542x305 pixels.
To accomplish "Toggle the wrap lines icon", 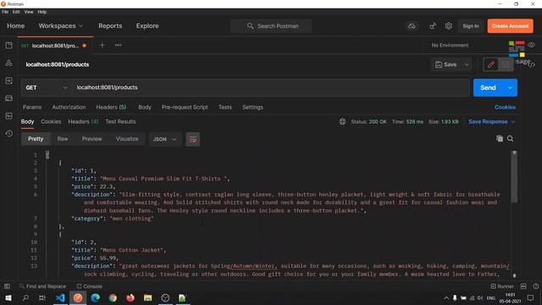I will tap(193, 139).
